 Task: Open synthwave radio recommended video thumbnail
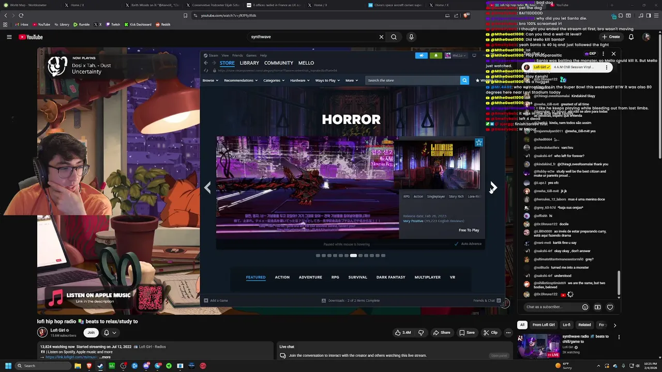coord(538,346)
